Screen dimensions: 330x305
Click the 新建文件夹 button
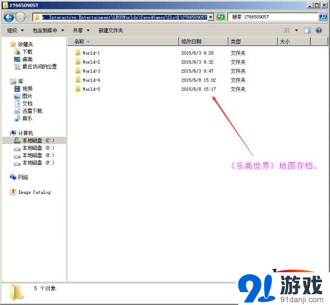coord(111,30)
